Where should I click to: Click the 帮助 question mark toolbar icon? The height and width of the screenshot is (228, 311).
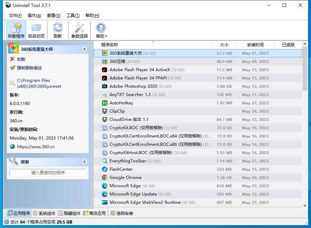click(101, 28)
